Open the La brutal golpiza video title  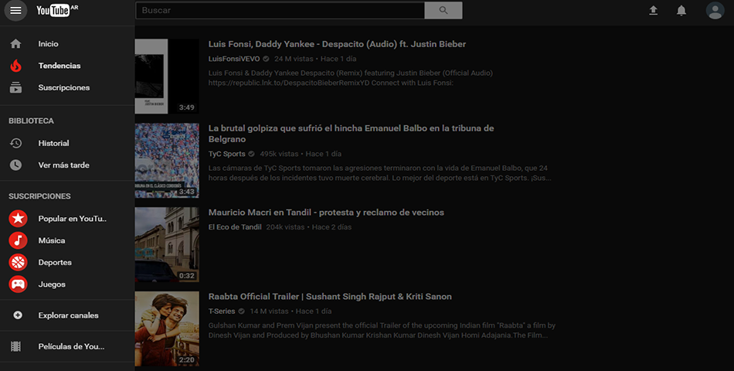point(351,134)
